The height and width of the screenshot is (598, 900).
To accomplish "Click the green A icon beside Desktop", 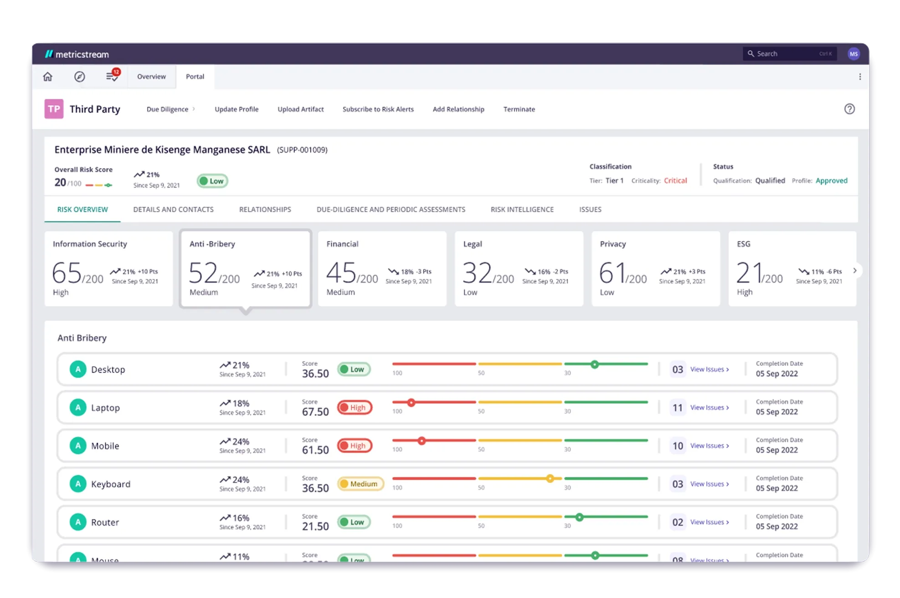I will [x=78, y=369].
